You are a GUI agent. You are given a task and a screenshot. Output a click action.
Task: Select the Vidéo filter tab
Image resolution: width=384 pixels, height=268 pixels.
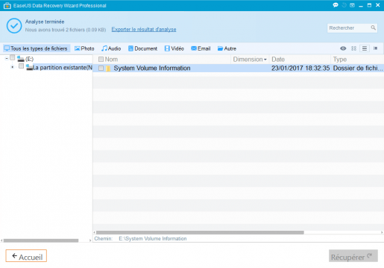pos(174,48)
